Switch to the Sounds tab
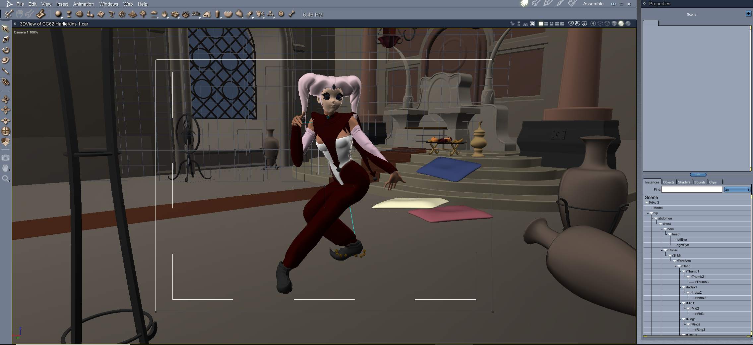This screenshot has height=345, width=753. (x=700, y=182)
